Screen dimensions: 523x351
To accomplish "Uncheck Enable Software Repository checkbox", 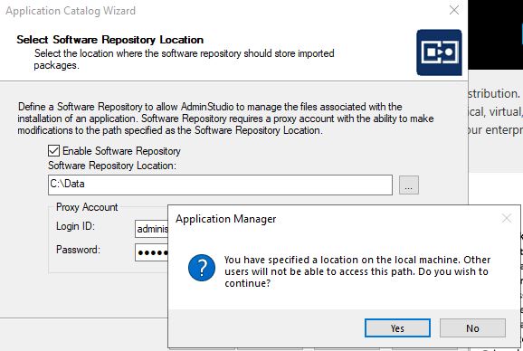I will 53,151.
